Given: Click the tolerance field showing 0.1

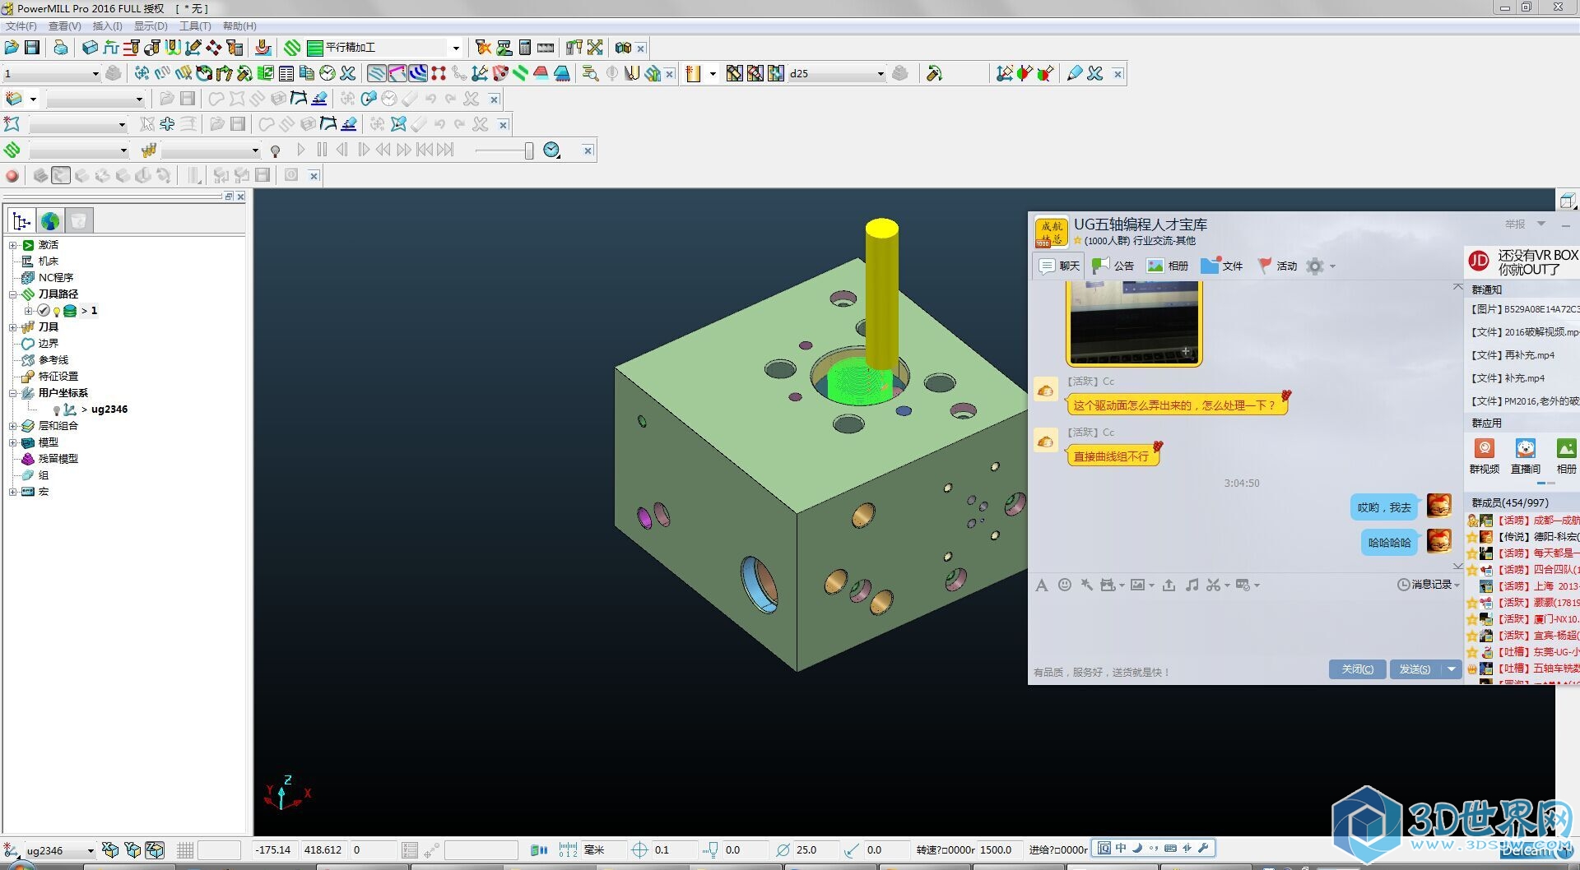Looking at the screenshot, I should coord(673,850).
